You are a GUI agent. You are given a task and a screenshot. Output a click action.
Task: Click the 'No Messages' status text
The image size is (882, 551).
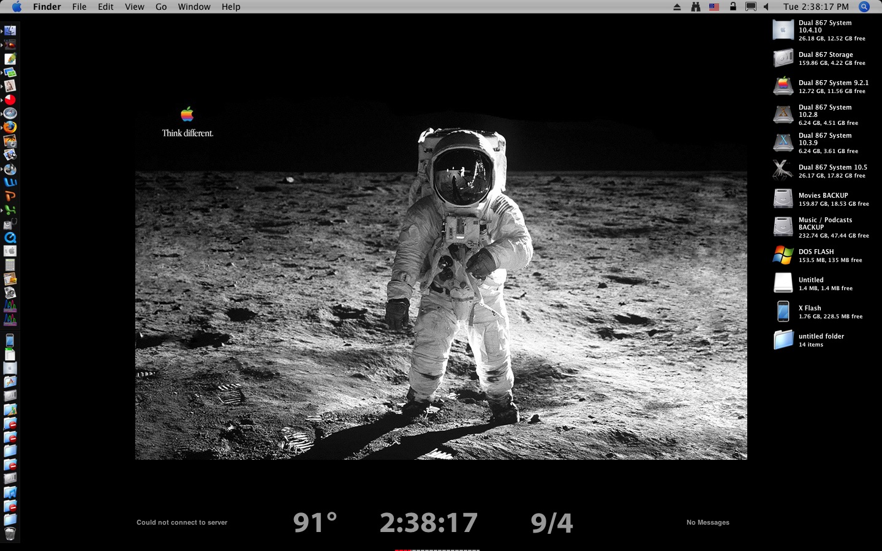[708, 522]
